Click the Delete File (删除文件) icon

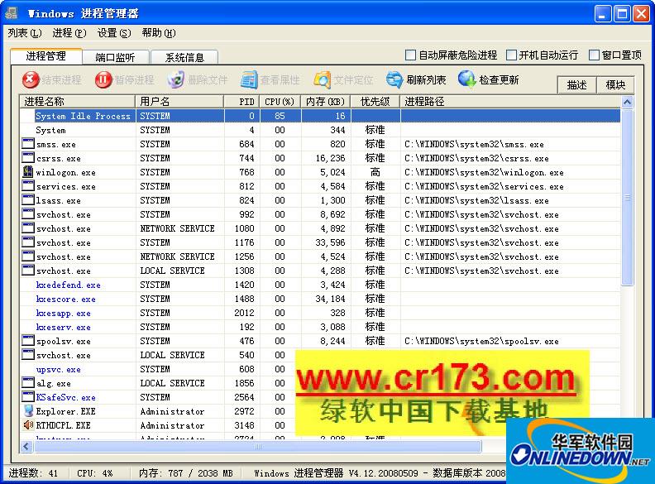coord(176,79)
